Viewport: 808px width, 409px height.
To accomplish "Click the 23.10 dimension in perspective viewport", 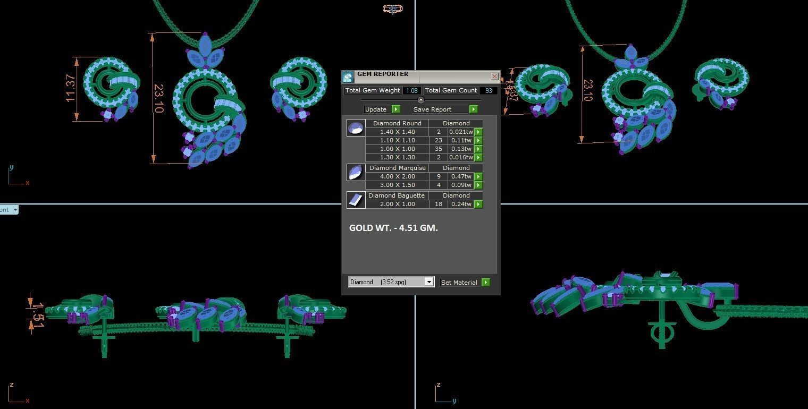I will click(x=587, y=91).
